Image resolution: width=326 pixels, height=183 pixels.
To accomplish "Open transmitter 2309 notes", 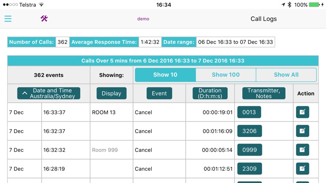I will (249, 169).
